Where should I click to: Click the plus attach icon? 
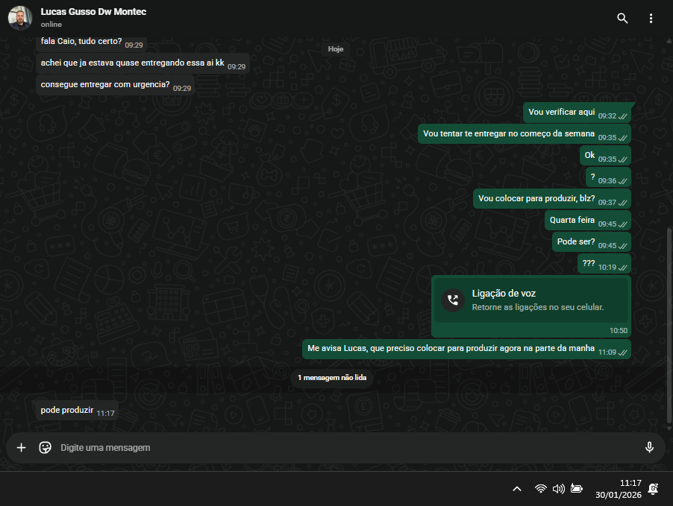coord(22,448)
